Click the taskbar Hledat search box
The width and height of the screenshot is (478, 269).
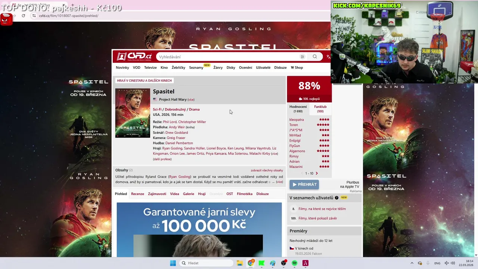pyautogui.click(x=206, y=263)
